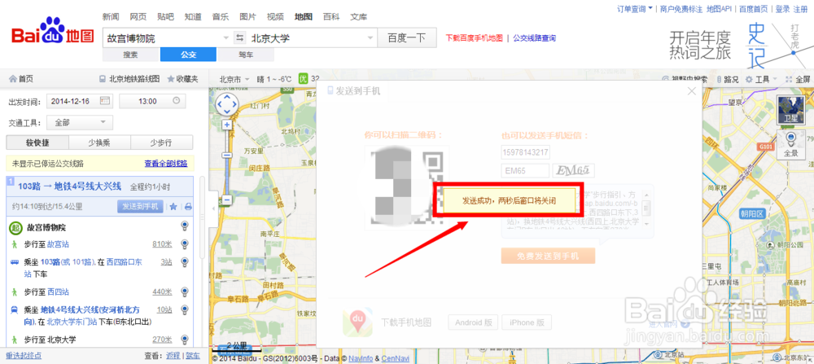Favorite this route with the star icon

click(173, 206)
